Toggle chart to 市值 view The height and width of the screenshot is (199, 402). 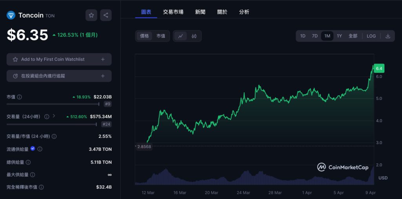coord(161,36)
